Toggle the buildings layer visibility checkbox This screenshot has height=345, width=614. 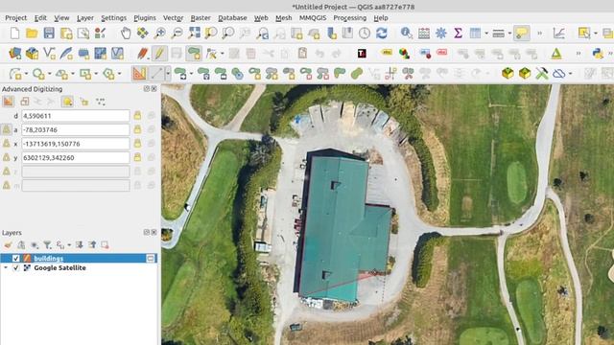click(x=15, y=258)
